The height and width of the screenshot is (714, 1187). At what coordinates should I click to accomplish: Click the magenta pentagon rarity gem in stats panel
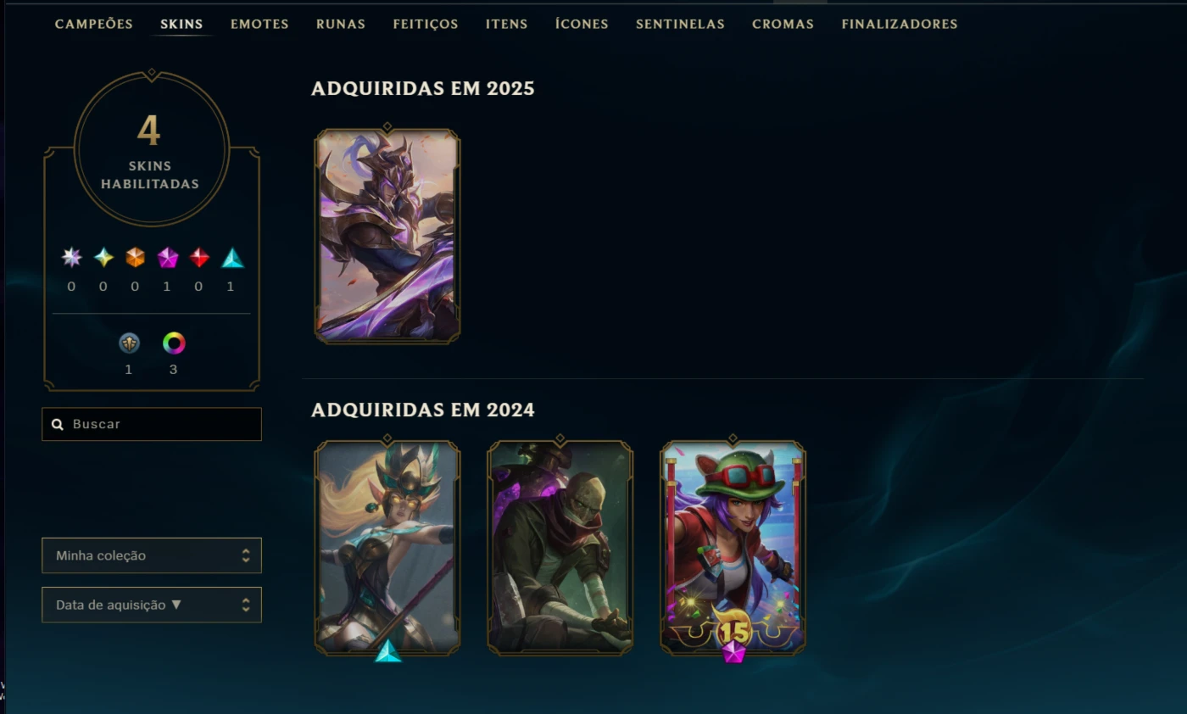167,258
